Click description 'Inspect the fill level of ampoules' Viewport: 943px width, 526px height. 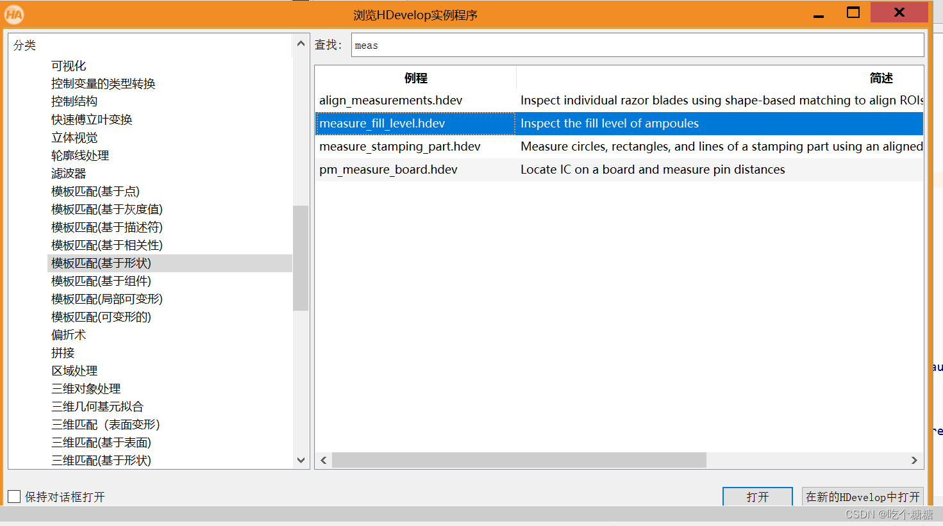(609, 123)
